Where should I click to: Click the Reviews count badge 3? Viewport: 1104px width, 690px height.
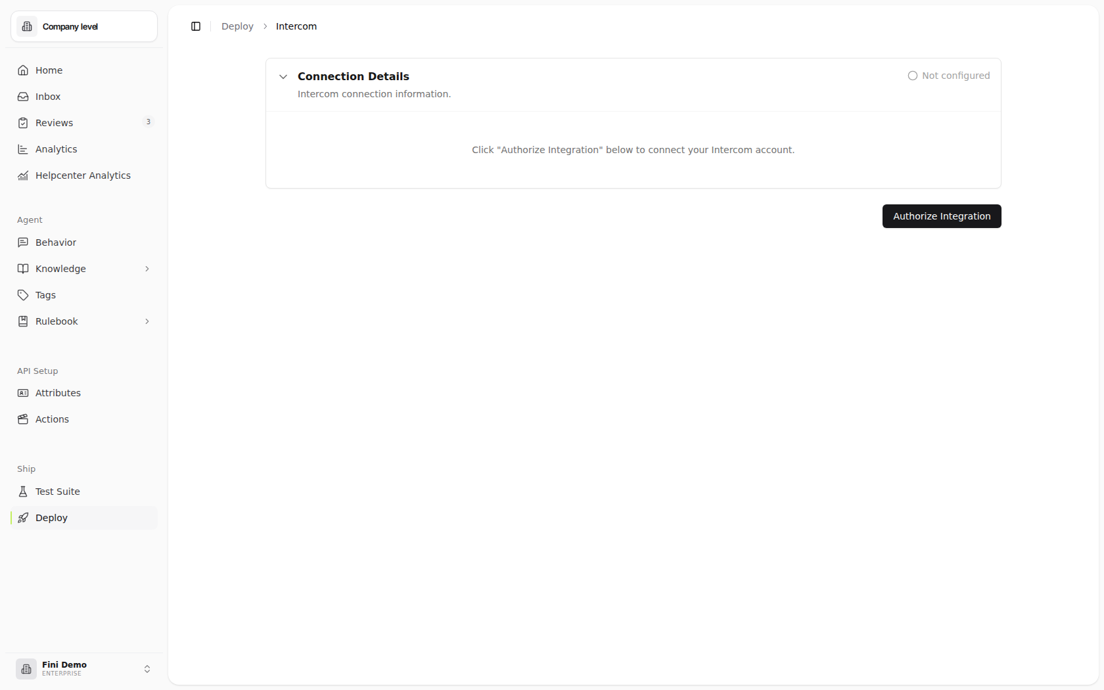(x=149, y=122)
